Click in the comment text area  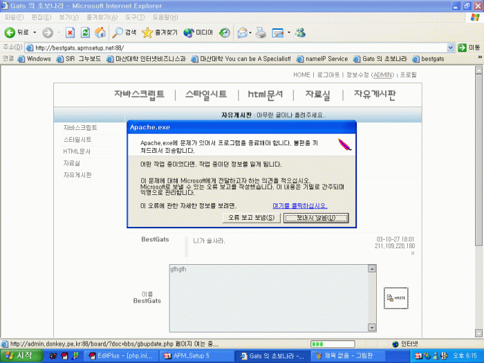269,298
